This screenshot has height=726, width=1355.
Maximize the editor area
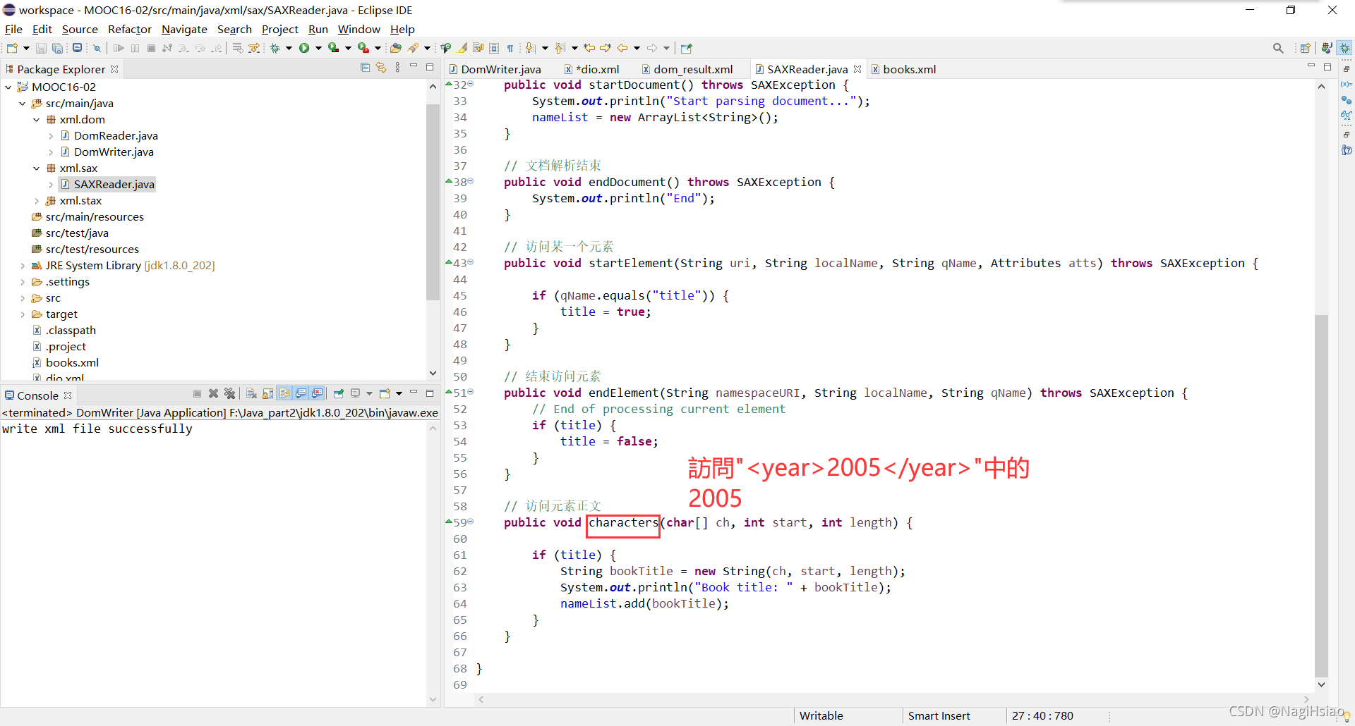1327,67
